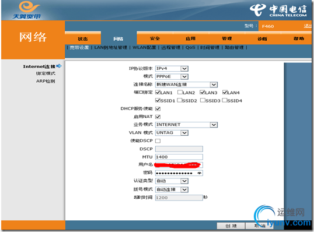Toggle password visibility eye icon
314x232 pixels.
pyautogui.click(x=199, y=173)
